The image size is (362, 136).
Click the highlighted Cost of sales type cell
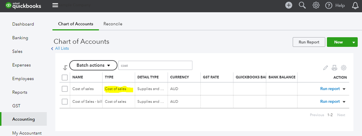118,89
